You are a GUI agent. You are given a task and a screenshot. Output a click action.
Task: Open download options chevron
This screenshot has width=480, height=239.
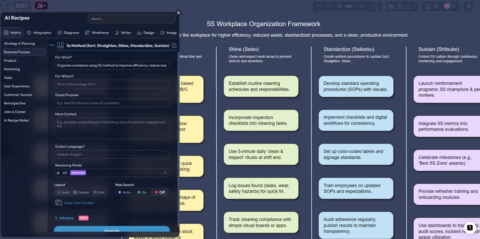(x=414, y=6)
